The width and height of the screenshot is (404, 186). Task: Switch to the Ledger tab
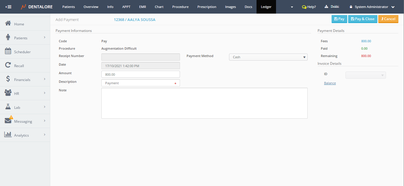266,7
